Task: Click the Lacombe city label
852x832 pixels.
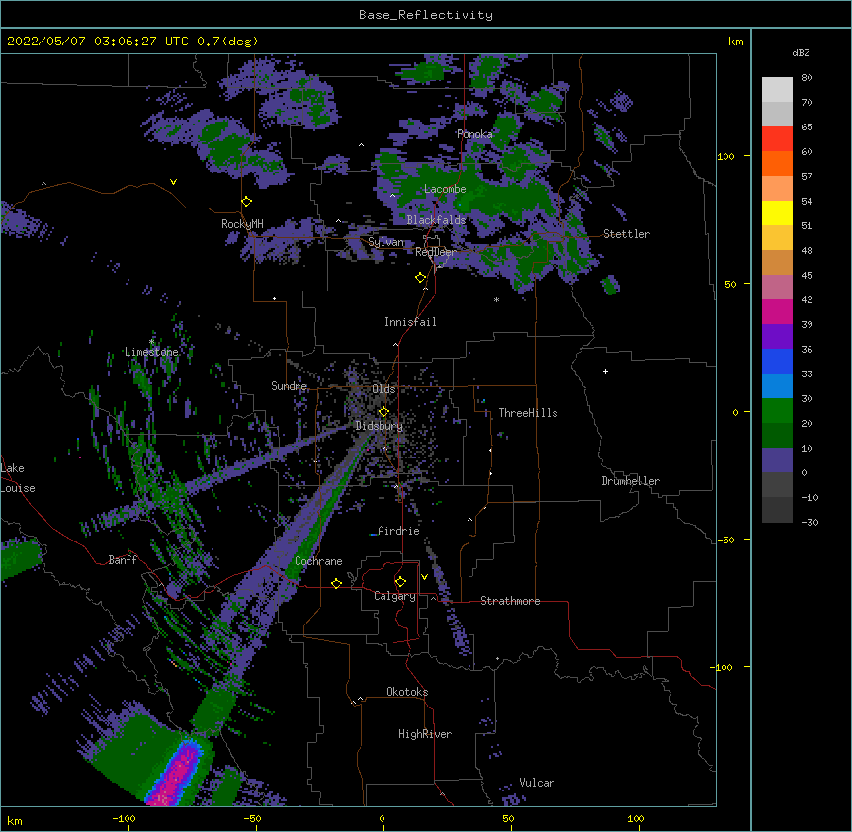Action: coord(445,189)
